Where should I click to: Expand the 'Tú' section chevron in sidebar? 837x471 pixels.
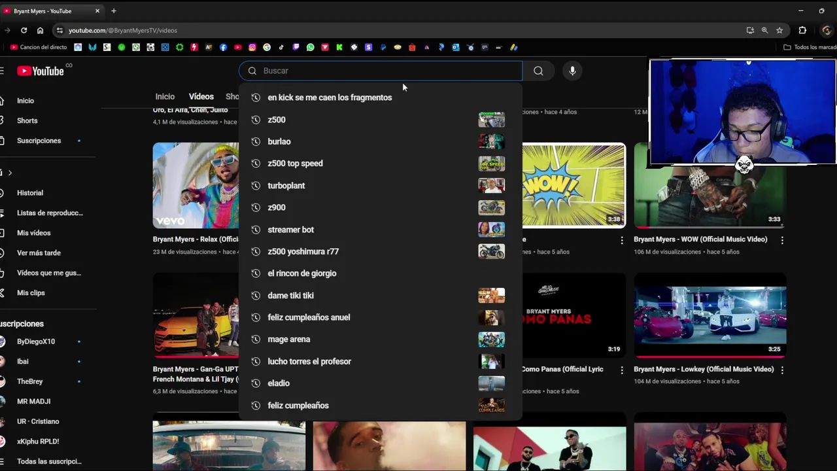click(x=10, y=173)
